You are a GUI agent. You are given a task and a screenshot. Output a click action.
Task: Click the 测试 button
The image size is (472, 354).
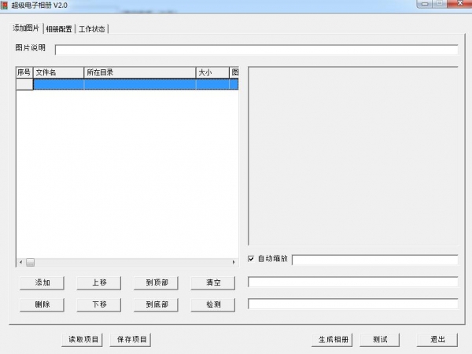(x=380, y=340)
